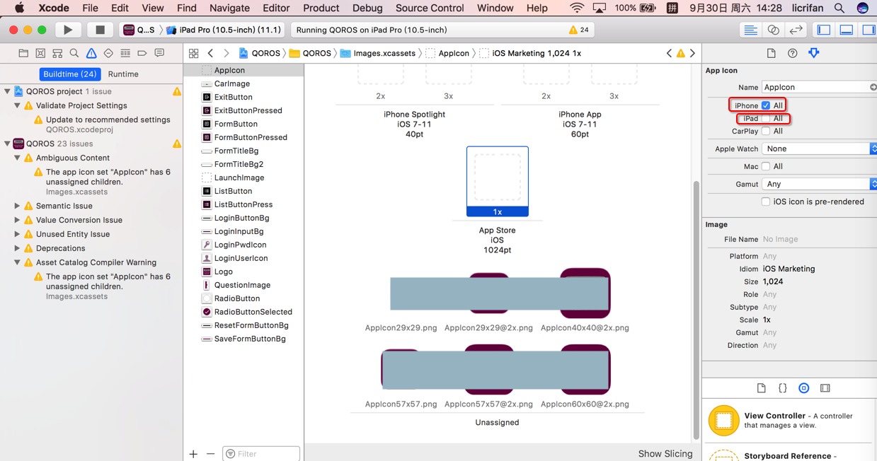
Task: Open the Apple Watch dropdown
Action: pyautogui.click(x=820, y=148)
